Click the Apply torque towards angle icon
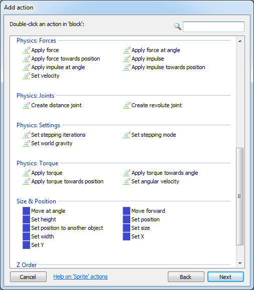254x290 pixels. click(127, 173)
